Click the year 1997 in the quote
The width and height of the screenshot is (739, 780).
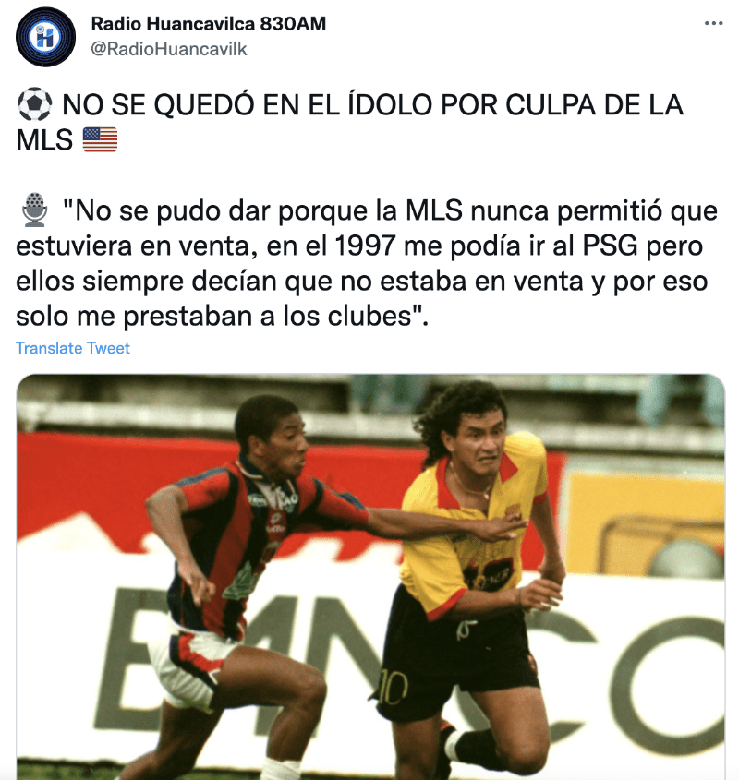pyautogui.click(x=365, y=246)
